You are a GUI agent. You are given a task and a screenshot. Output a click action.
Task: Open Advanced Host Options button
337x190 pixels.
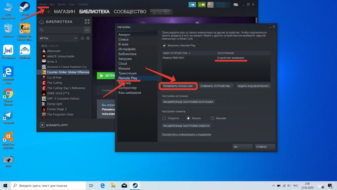[x=188, y=102]
